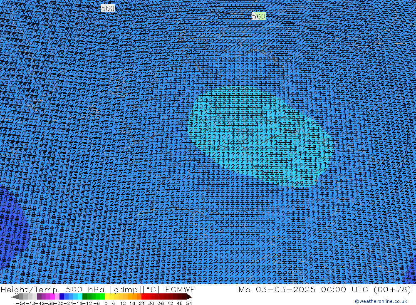This screenshot has width=416, height=305.
Task: Click the yellow legend swatch at 0
Action: pos(107,297)
